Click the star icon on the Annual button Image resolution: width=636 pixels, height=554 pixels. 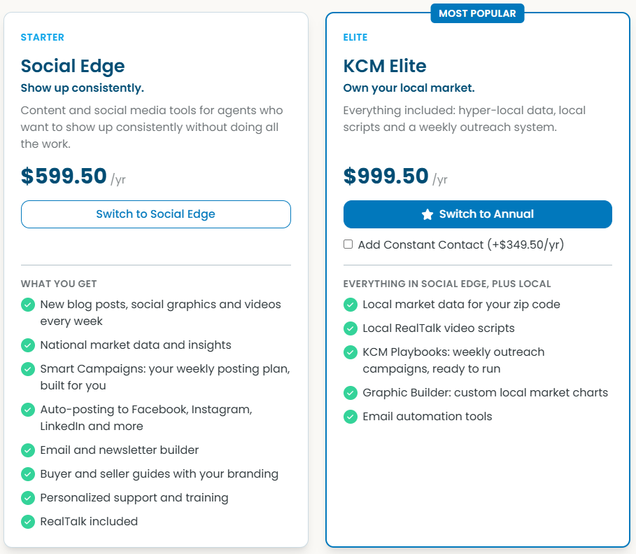[427, 214]
